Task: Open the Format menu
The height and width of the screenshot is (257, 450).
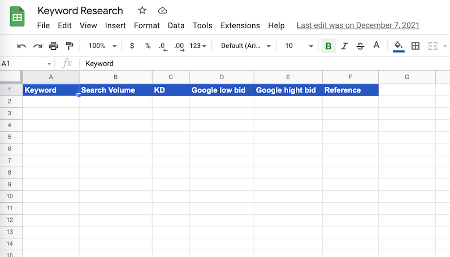Action: coord(147,25)
